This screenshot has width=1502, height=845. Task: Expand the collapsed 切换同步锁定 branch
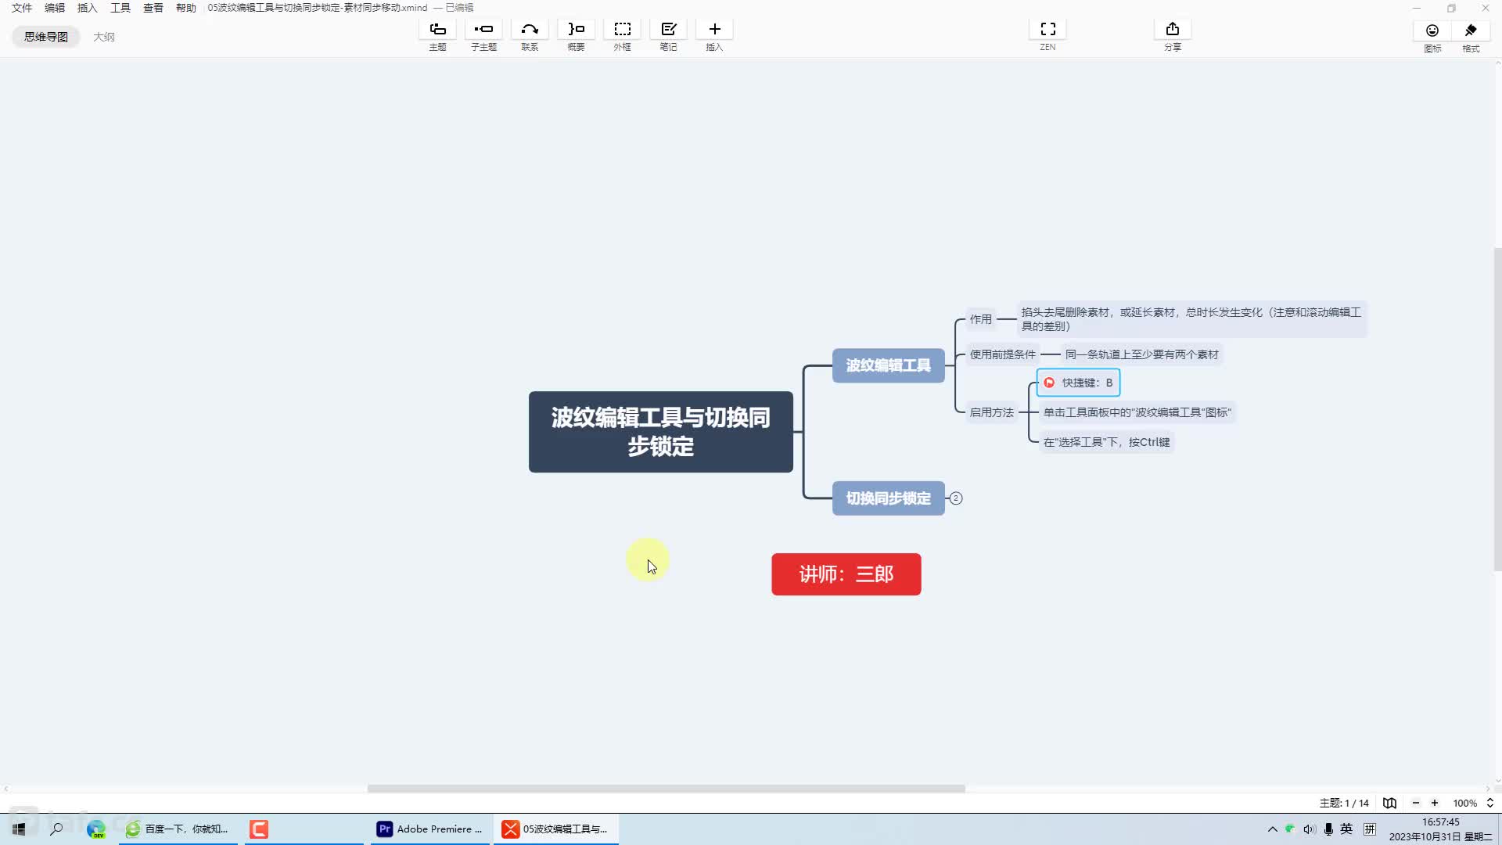tap(956, 498)
